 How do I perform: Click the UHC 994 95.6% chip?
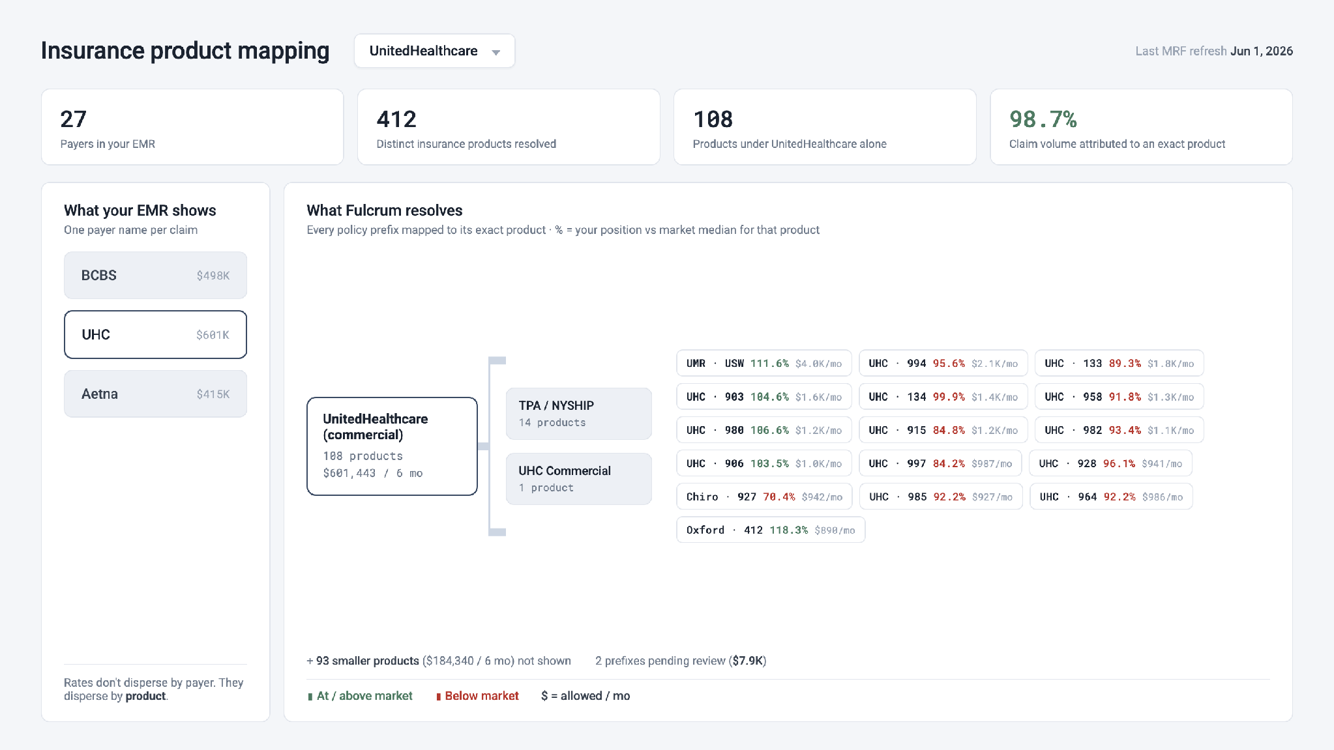943,364
